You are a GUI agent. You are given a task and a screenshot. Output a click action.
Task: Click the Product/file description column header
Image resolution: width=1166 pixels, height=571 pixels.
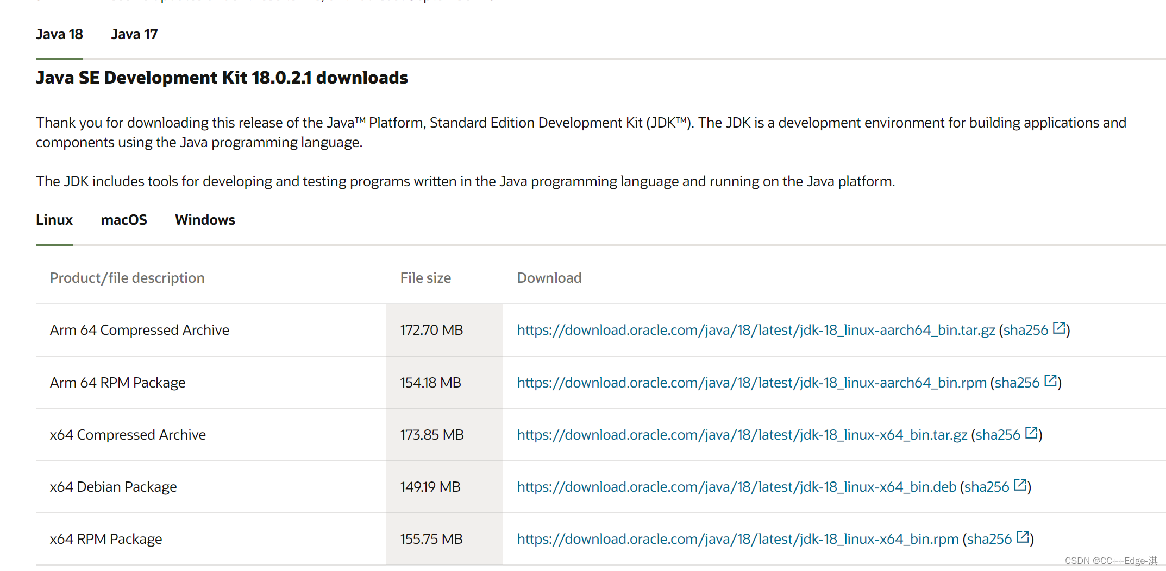[x=127, y=278]
